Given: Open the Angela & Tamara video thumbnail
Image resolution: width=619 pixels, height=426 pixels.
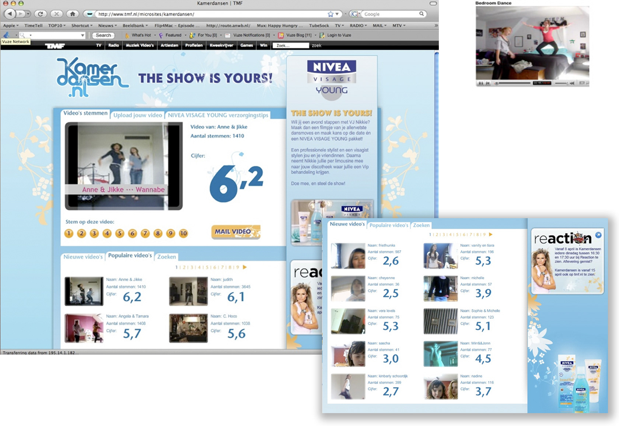Looking at the screenshot, I should pos(84,328).
